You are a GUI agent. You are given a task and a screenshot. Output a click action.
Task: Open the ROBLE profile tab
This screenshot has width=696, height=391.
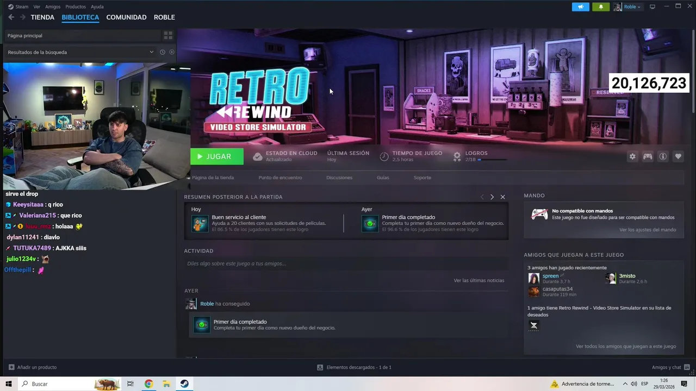(x=164, y=17)
